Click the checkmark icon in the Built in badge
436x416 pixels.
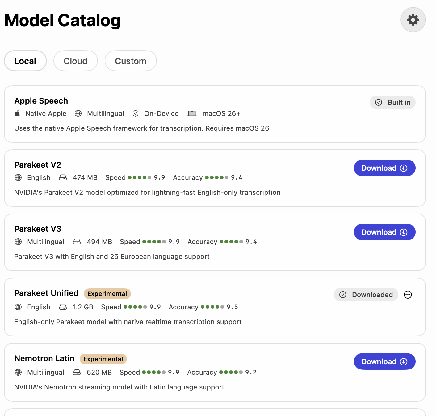coord(379,102)
